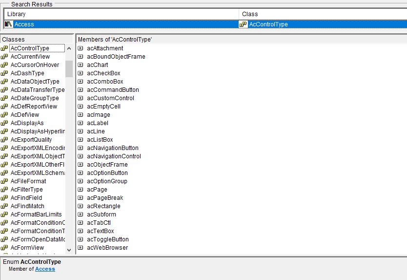This screenshot has height=280, width=407.
Task: Click the enum icon next to AcFindField
Action: (x=4, y=198)
